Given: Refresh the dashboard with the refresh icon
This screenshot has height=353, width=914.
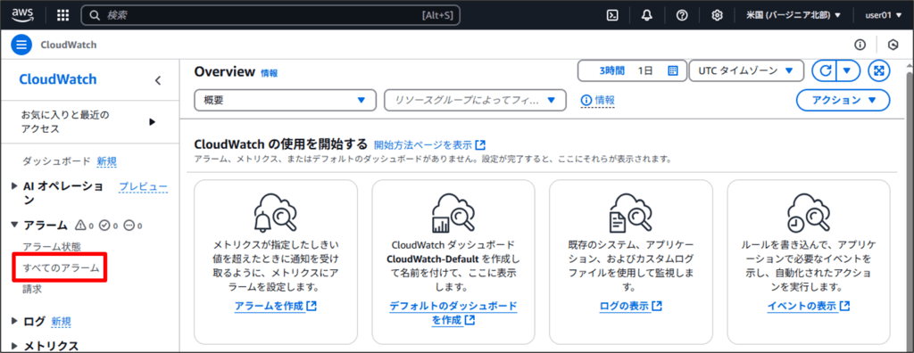Looking at the screenshot, I should [x=825, y=71].
